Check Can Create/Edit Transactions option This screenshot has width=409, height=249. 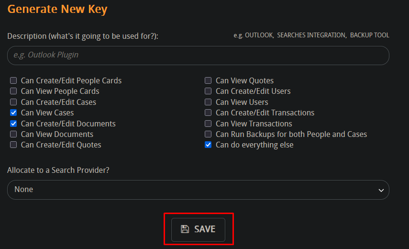point(208,113)
